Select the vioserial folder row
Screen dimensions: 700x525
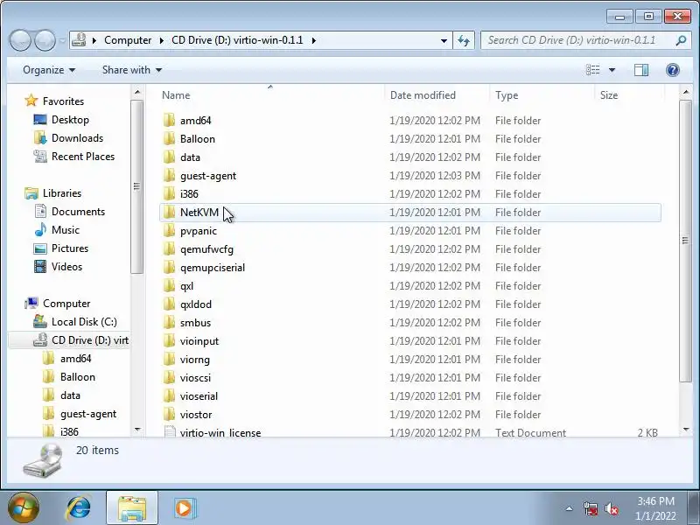409,396
